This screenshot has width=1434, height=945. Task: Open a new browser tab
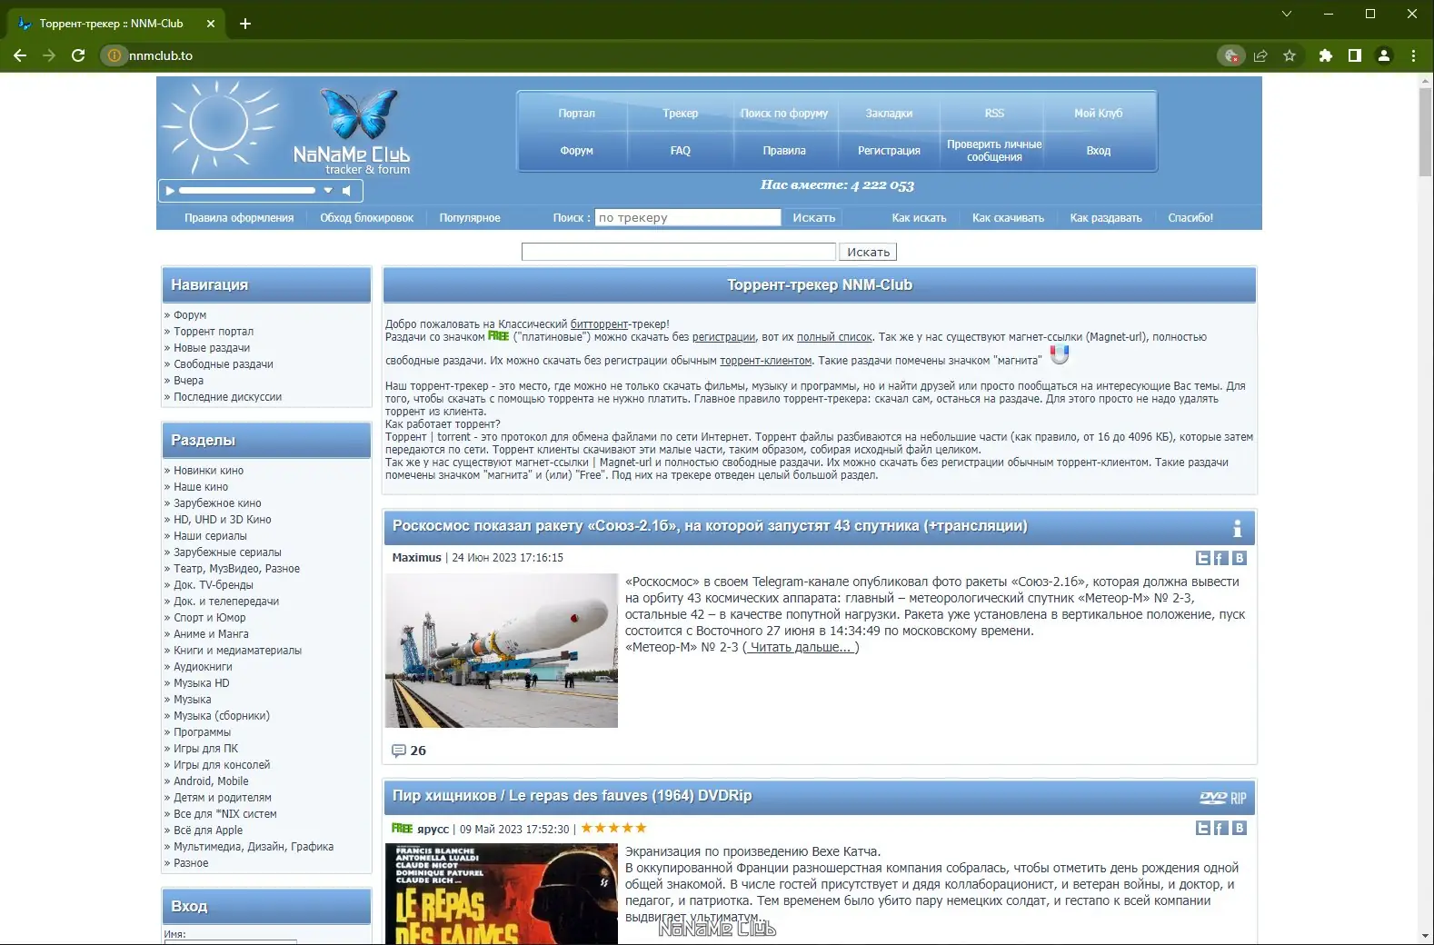click(x=245, y=24)
